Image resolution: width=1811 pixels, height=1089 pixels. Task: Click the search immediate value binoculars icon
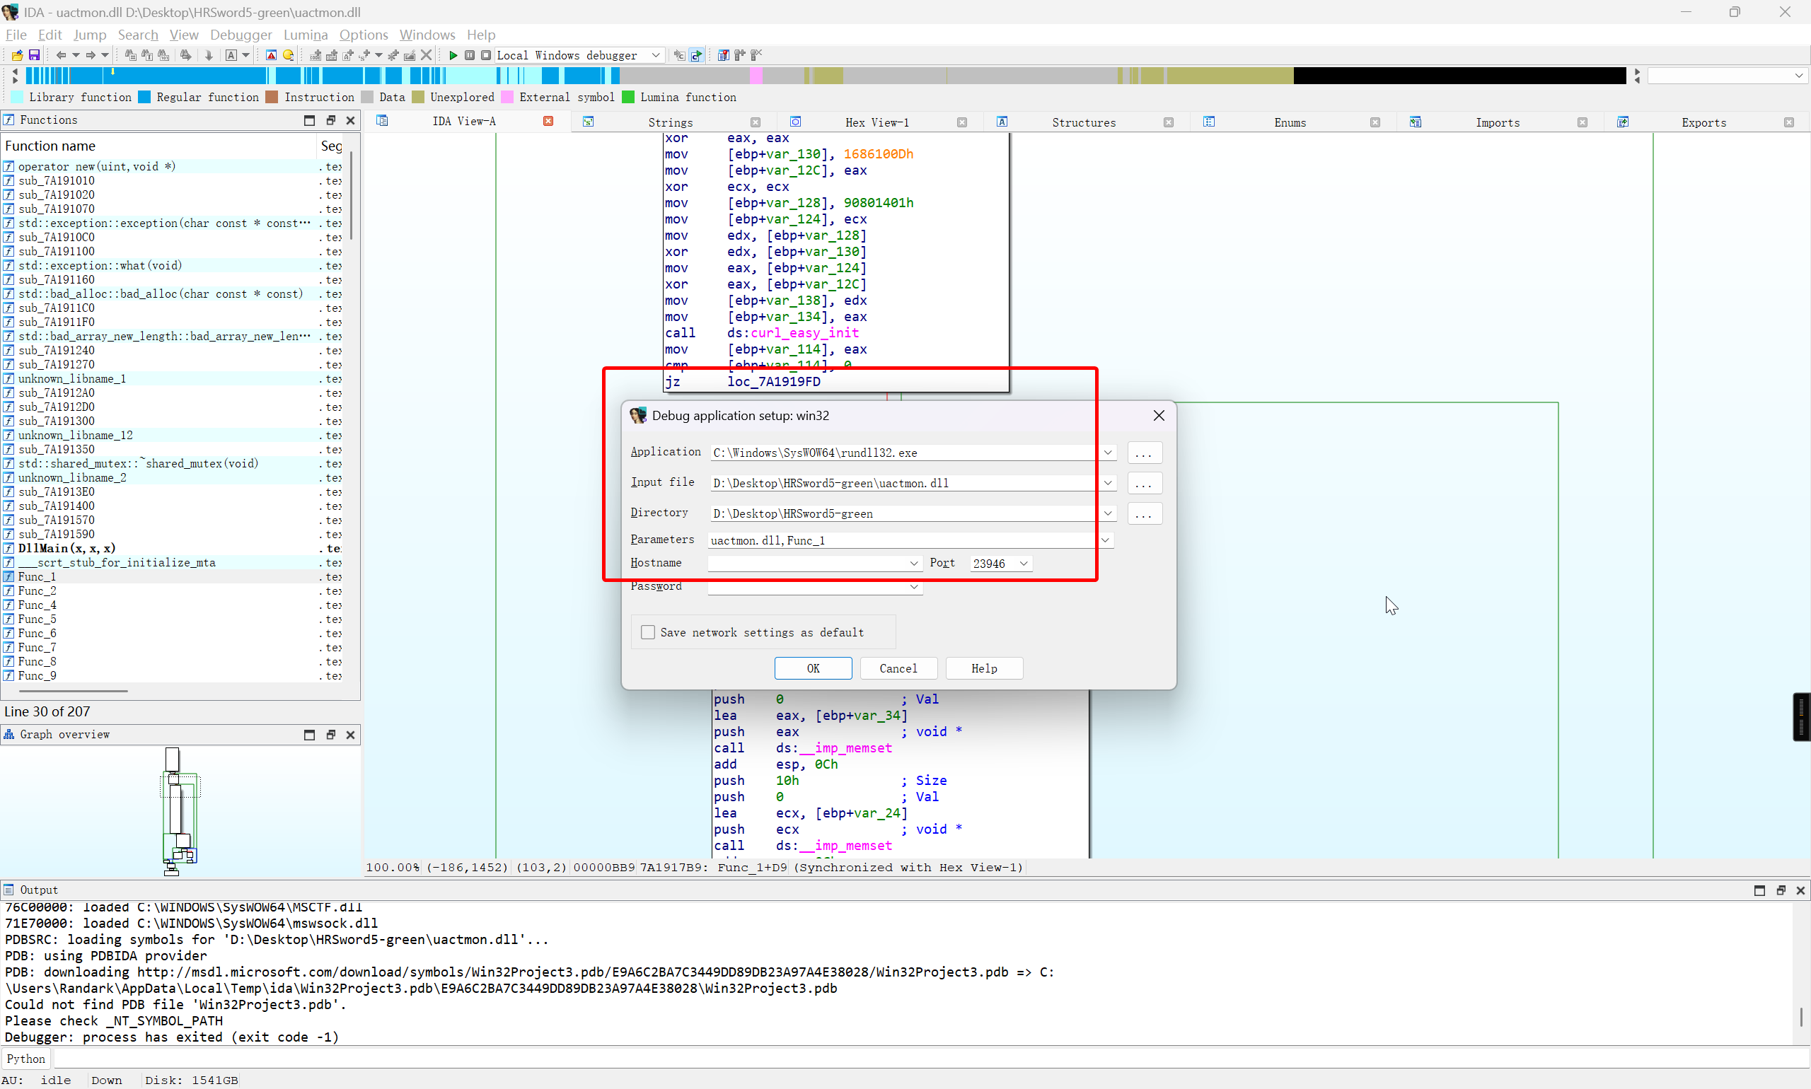click(131, 55)
